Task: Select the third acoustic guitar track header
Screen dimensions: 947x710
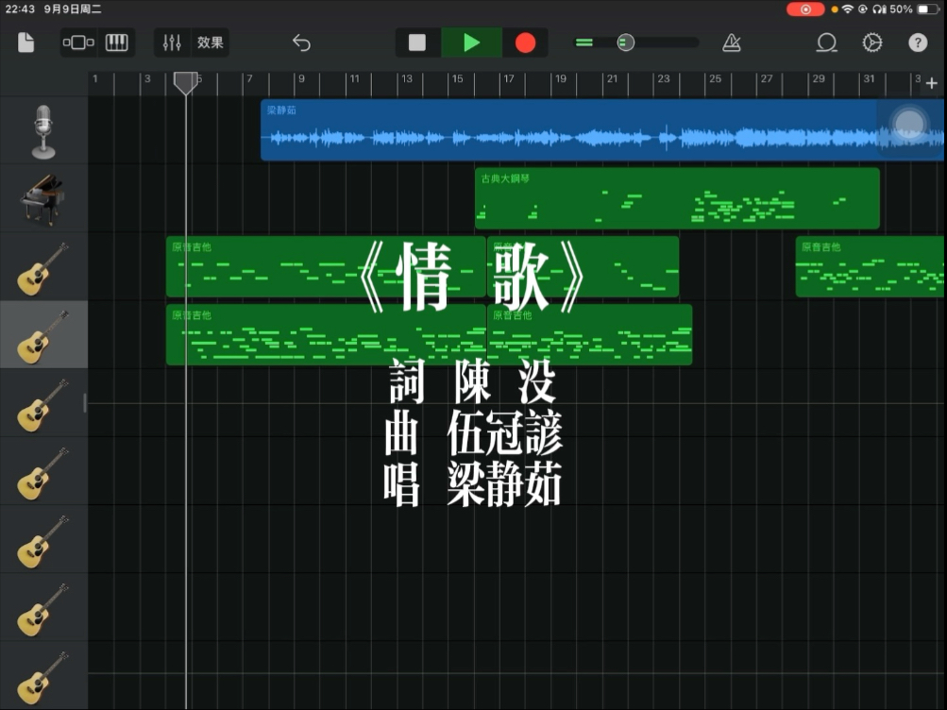Action: pos(43,403)
